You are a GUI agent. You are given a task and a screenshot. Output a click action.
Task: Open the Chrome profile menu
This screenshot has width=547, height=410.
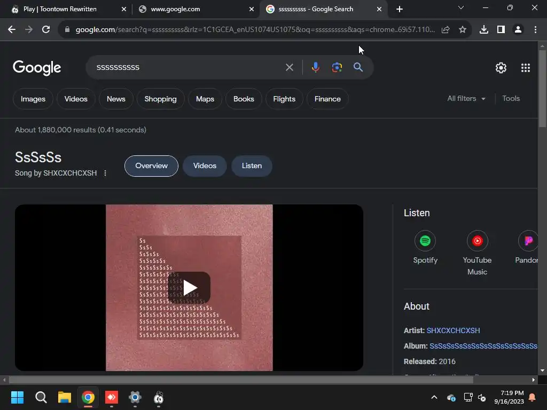[518, 30]
